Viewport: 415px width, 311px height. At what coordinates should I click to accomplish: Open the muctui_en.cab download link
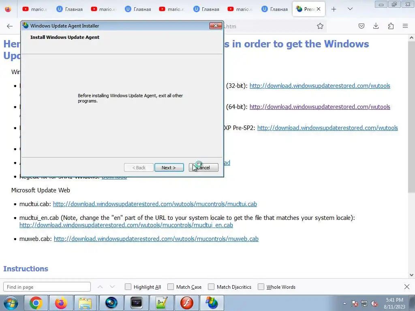point(126,225)
